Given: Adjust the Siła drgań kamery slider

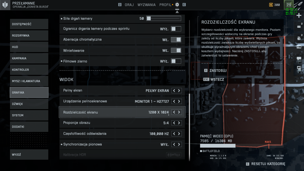Looking at the screenshot, I should 164,19.
